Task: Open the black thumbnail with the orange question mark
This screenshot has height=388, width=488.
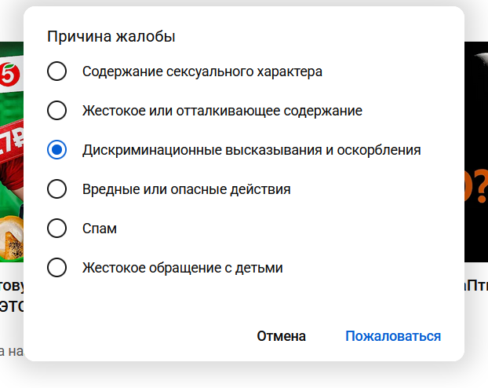Action: tap(476, 152)
